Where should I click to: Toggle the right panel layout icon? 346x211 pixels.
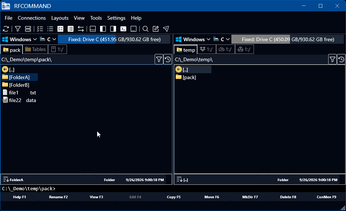tap(113, 29)
